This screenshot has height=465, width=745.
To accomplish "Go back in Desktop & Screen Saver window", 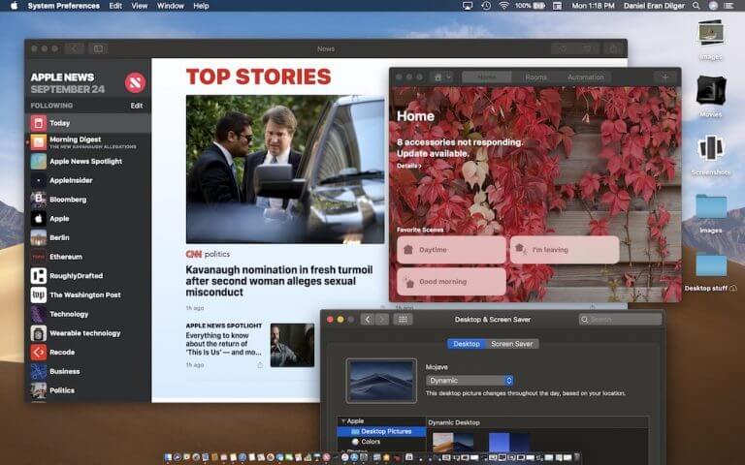I will [x=368, y=320].
